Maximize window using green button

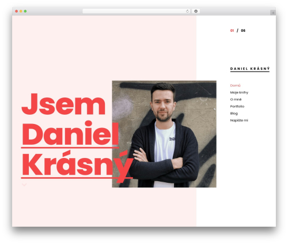click(x=25, y=12)
